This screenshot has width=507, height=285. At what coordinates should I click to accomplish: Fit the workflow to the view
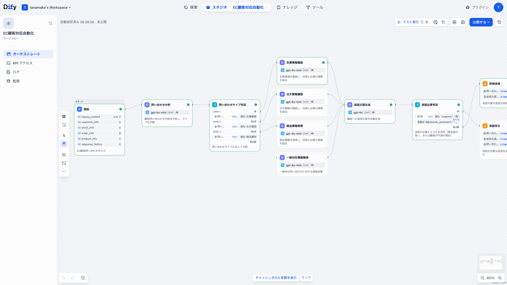tap(64, 163)
